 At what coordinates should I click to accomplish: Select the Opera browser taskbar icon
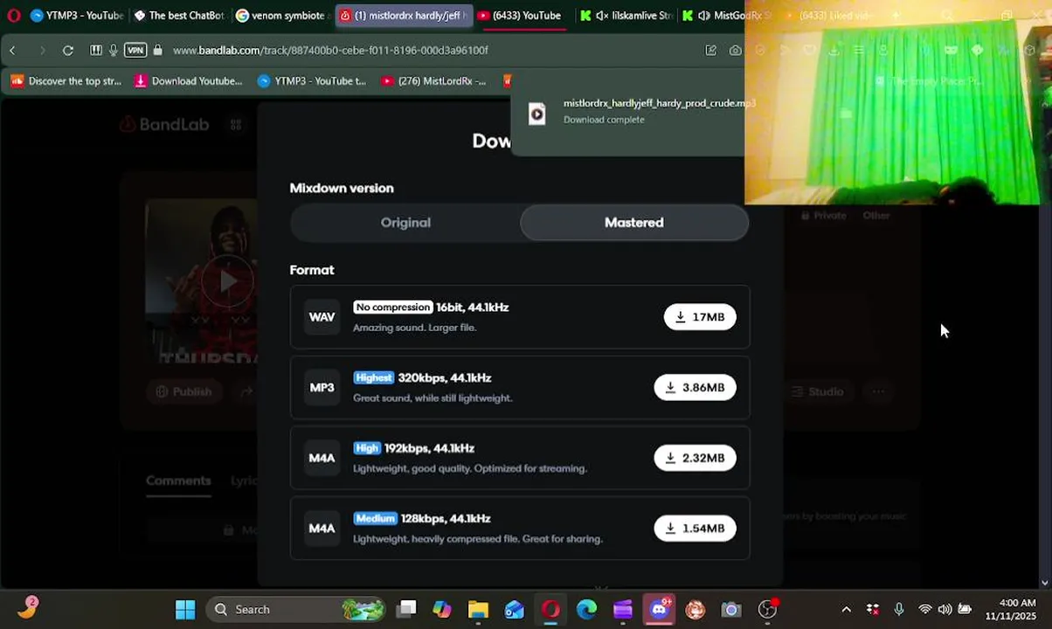click(x=550, y=610)
